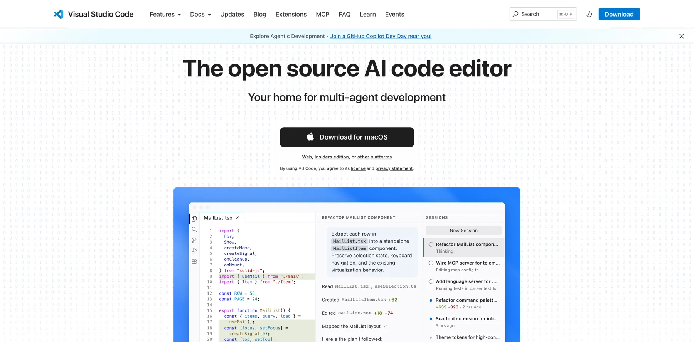The width and height of the screenshot is (694, 342).
Task: Click the Visual Studio Code title text
Action: (101, 14)
